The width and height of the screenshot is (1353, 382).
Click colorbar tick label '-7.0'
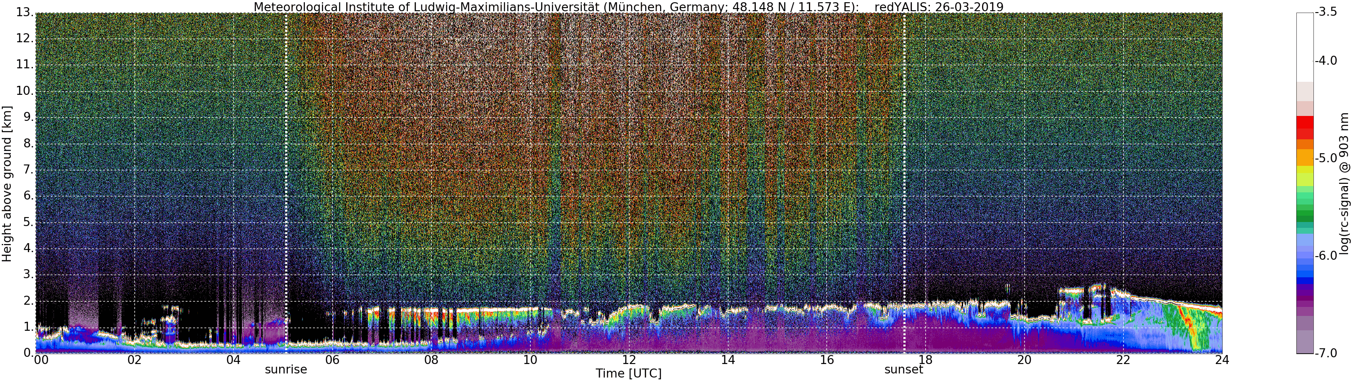point(1326,353)
